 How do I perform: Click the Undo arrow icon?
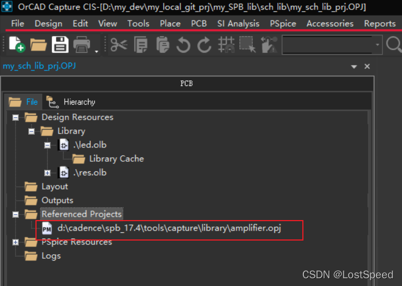pyautogui.click(x=183, y=45)
